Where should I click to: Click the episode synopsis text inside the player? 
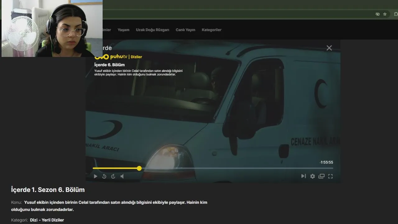point(138,72)
